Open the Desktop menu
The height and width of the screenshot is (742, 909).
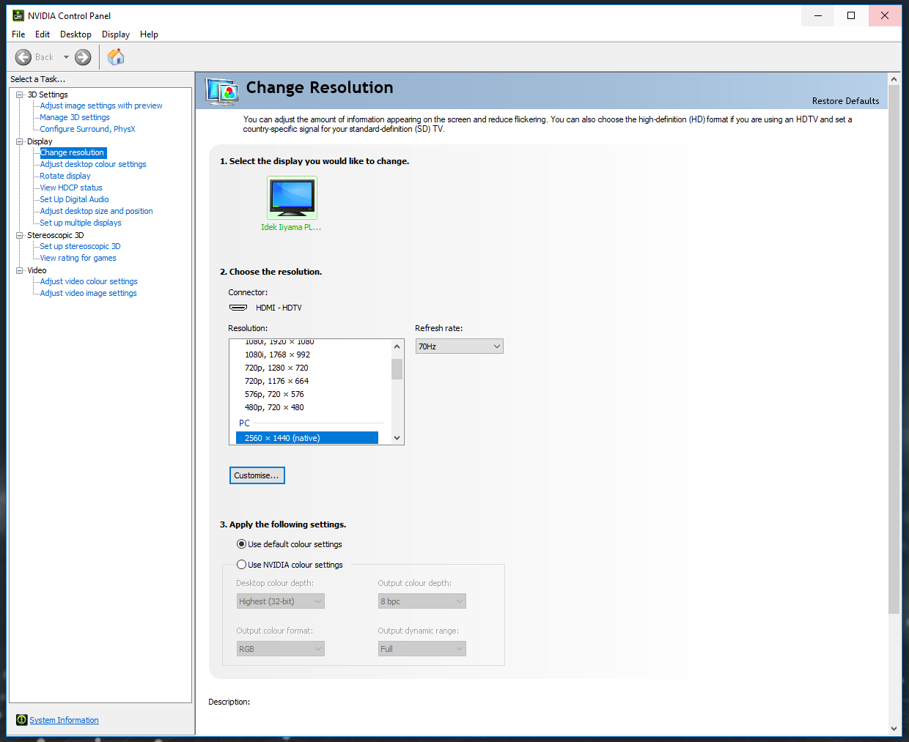coord(76,34)
